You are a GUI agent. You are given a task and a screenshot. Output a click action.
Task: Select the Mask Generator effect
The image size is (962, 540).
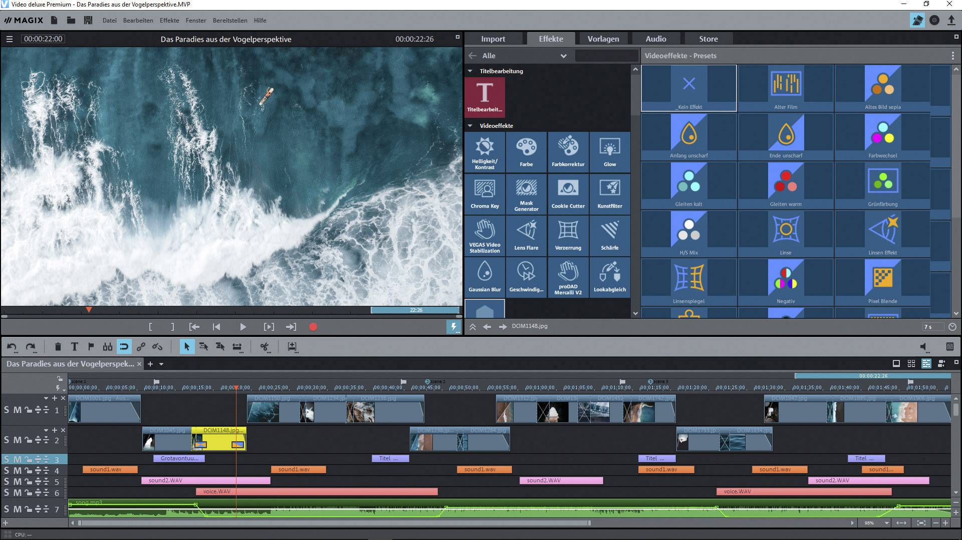526,194
